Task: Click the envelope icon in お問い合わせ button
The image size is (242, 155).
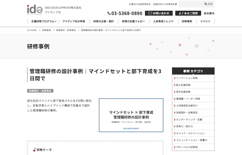Action: click(x=150, y=13)
